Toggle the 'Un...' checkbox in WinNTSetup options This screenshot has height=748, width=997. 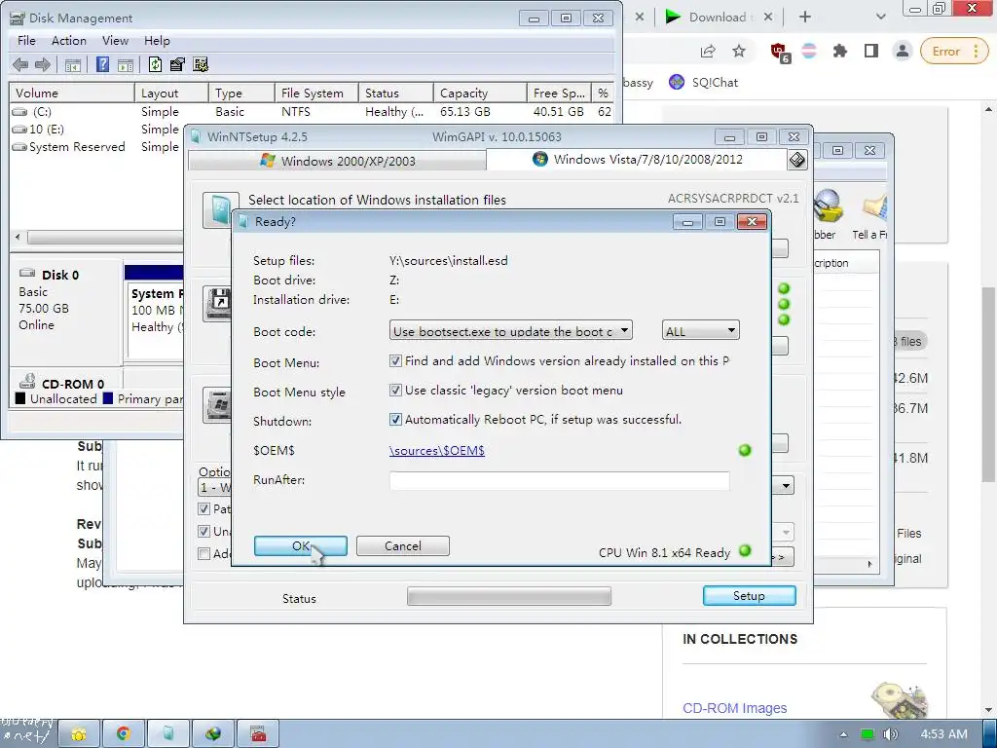coord(204,531)
